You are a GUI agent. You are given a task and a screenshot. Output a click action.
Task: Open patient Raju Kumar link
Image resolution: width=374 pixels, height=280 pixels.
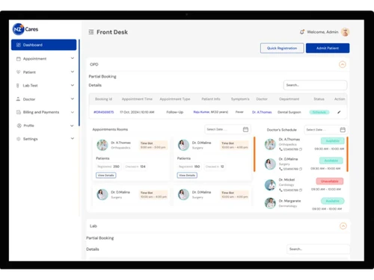coord(201,112)
